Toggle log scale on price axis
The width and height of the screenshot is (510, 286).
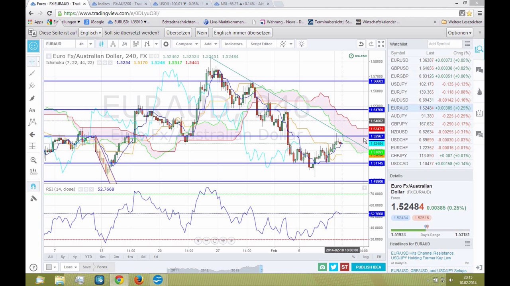pyautogui.click(x=366, y=257)
